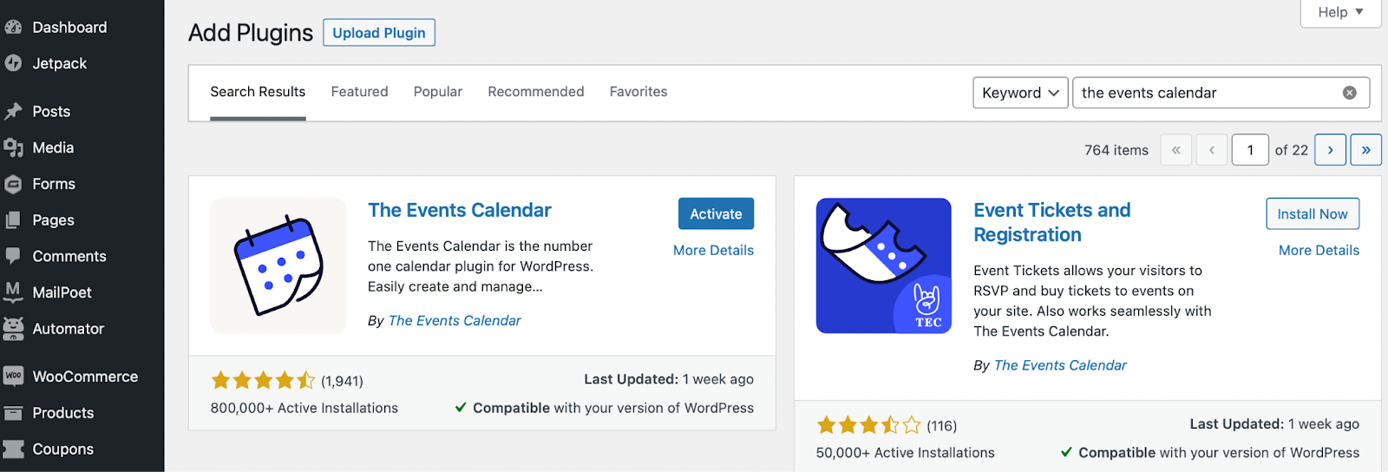Click the Upload Plugin button
1388x472 pixels.
tap(379, 33)
